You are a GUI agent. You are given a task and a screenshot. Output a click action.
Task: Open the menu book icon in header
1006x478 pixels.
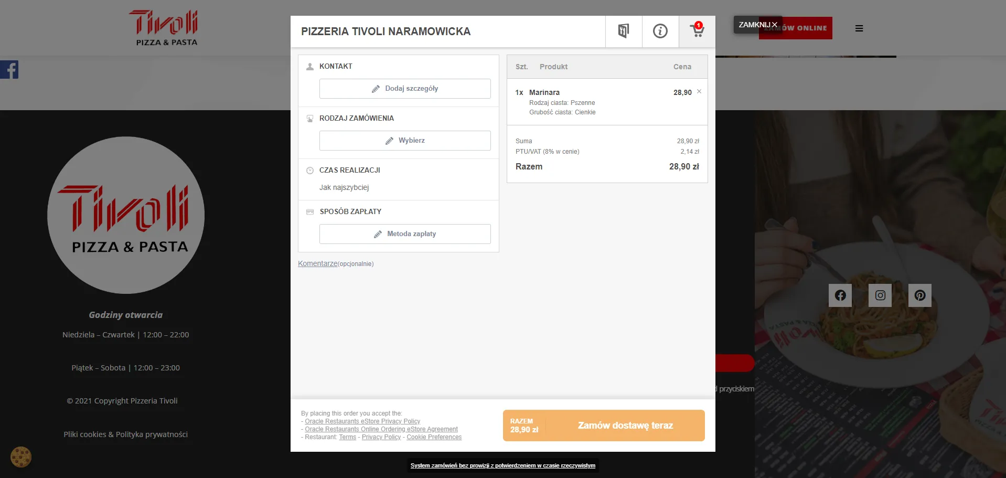point(623,31)
